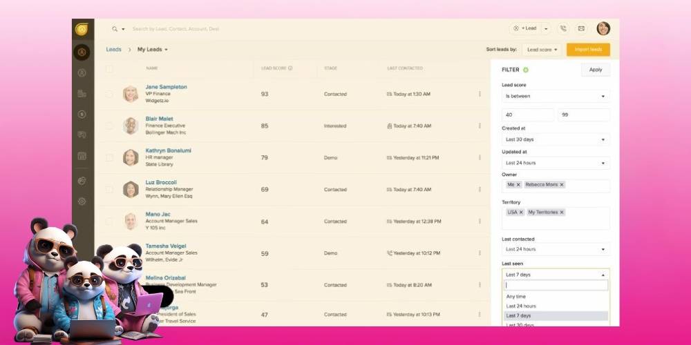Open Blair Malet row options menu

[x=480, y=126]
